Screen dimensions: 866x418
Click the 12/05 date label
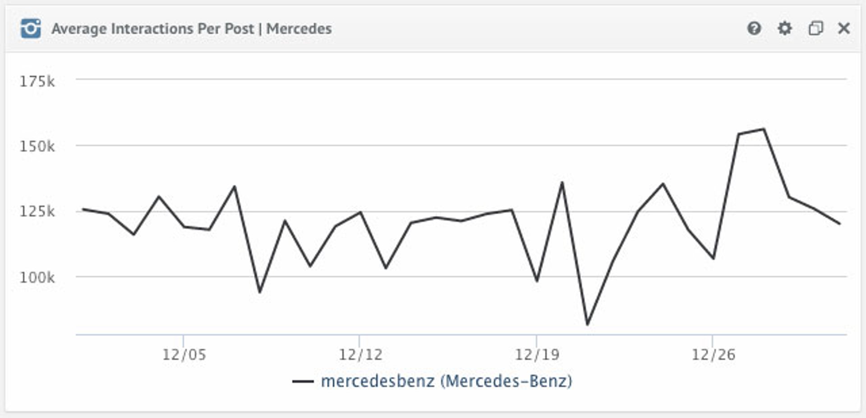185,354
